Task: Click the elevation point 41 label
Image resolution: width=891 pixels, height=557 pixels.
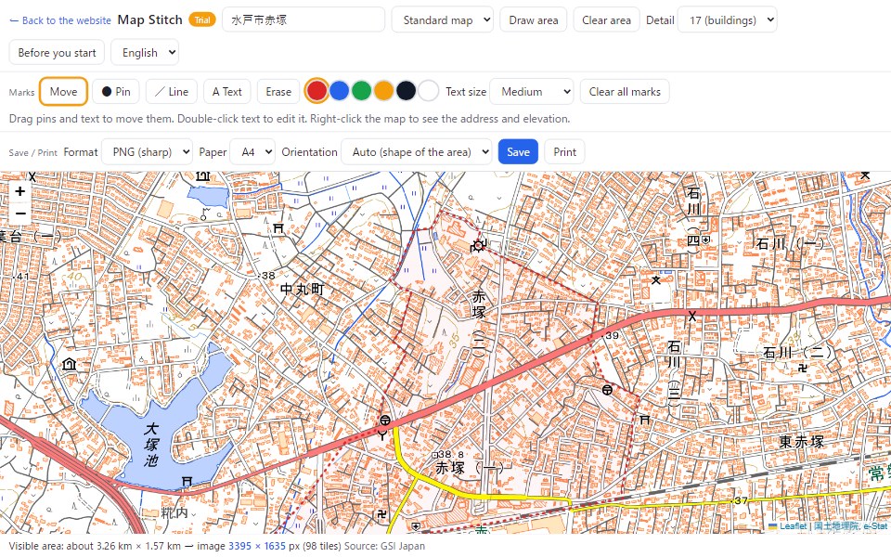Action: pos(21,277)
